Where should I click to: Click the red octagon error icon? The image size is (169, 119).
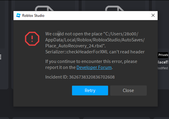click(x=32, y=39)
